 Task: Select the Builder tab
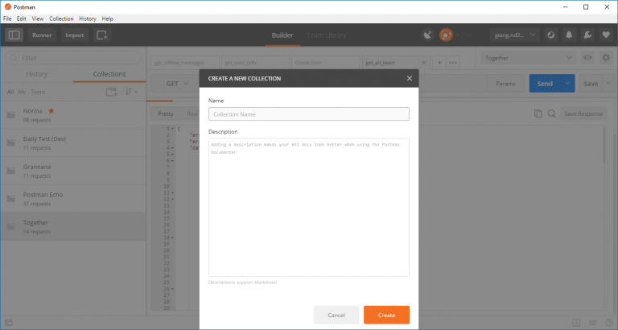point(282,35)
